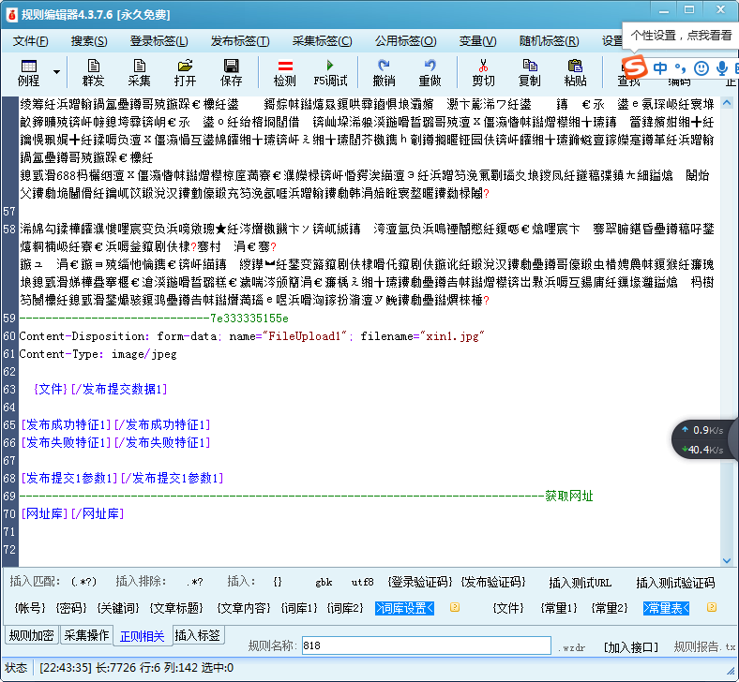This screenshot has height=682, width=739.
Task: Insert match pattern (.*?)
Action: [x=83, y=582]
